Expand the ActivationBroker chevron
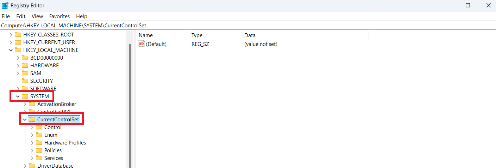Screen dimensions: 496x168 tap(25, 104)
